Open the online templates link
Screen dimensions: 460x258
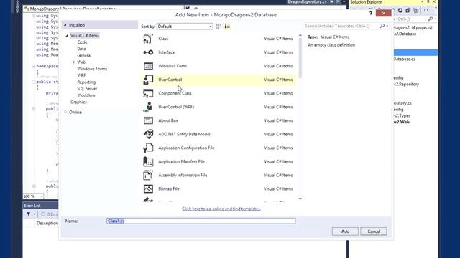[221, 209]
